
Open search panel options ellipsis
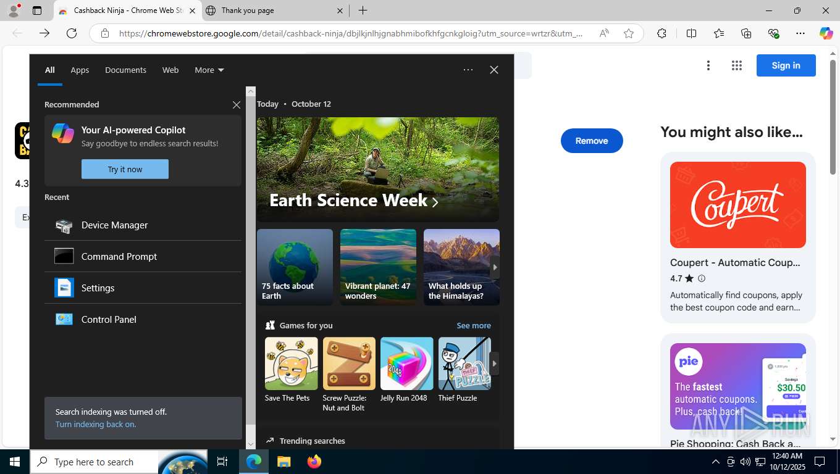[468, 70]
